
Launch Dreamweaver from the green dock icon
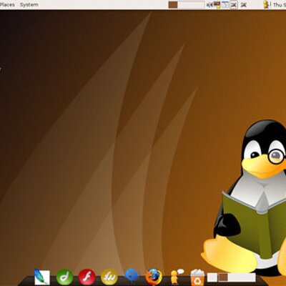point(64,277)
